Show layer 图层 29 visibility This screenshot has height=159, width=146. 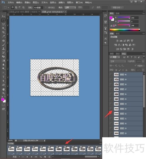[111, 128]
